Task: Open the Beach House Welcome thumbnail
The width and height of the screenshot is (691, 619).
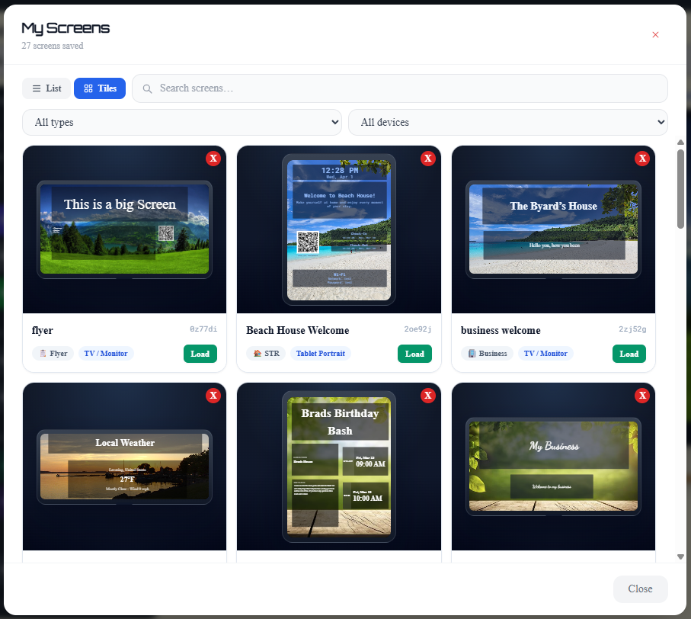Action: [x=339, y=229]
